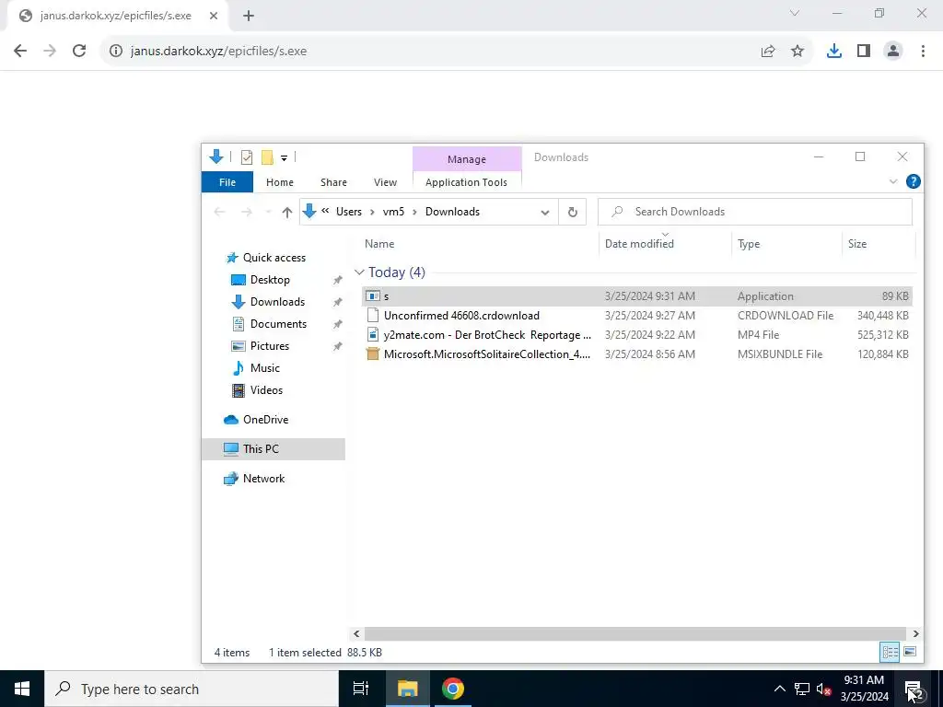
Task: Expand the Explorer ribbon chevron
Action: point(893,181)
